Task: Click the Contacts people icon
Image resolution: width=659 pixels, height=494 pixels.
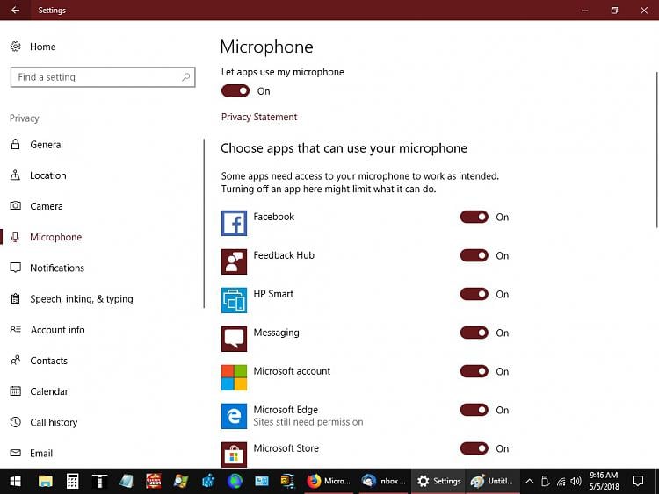Action: [x=16, y=360]
